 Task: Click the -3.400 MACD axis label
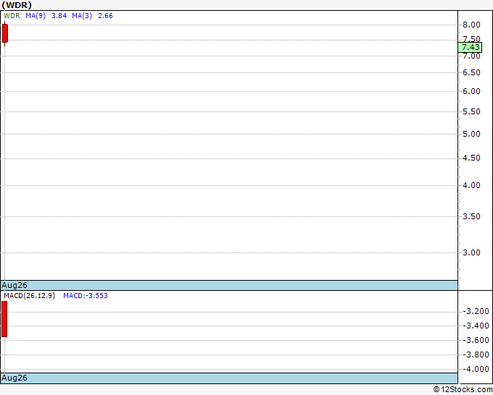coord(476,326)
